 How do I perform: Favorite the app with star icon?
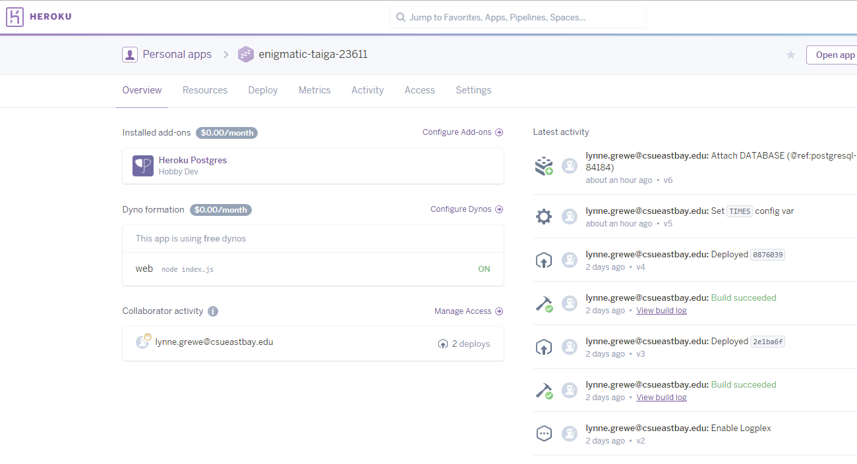pos(790,55)
